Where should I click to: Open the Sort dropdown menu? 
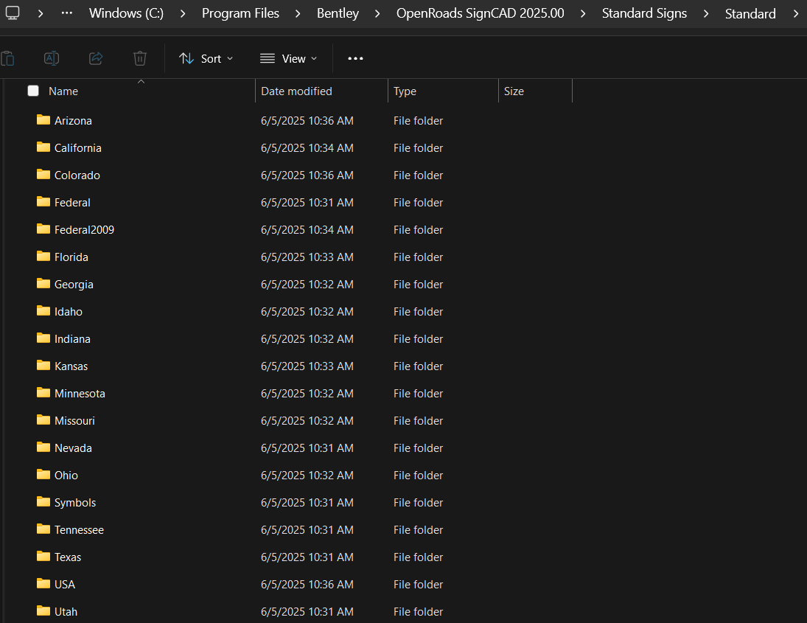coord(206,58)
